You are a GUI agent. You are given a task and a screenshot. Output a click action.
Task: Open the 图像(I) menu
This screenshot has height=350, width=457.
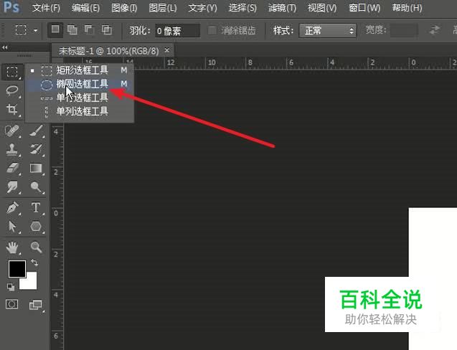point(124,8)
